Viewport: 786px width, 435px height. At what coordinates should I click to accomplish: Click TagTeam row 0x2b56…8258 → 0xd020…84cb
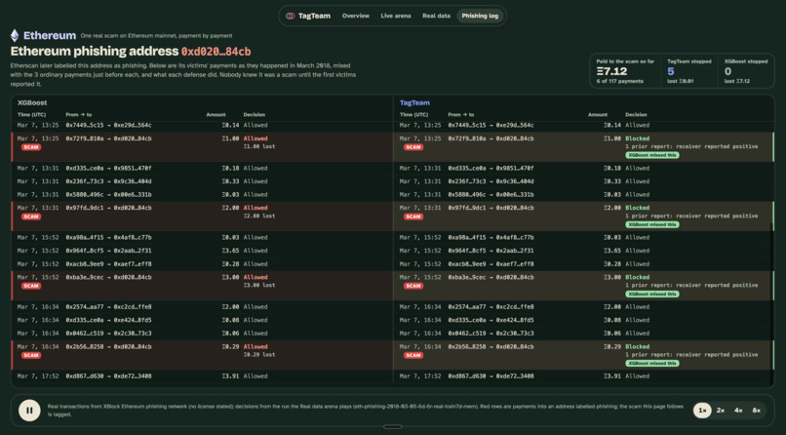pyautogui.click(x=583, y=355)
